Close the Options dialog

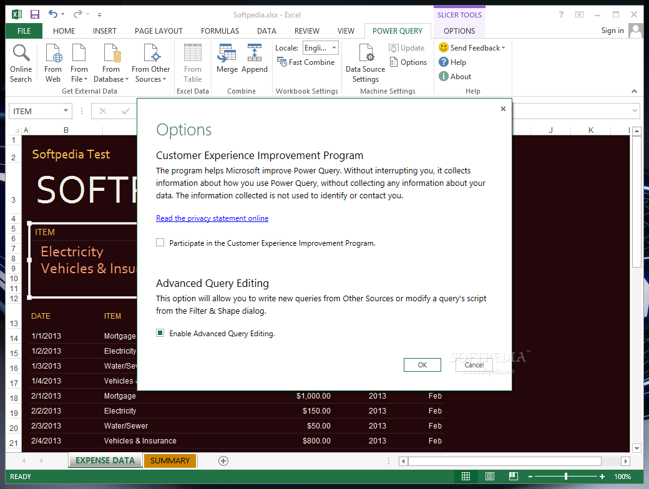pyautogui.click(x=503, y=109)
